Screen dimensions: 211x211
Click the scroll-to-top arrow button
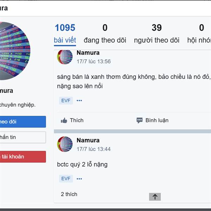155,197
